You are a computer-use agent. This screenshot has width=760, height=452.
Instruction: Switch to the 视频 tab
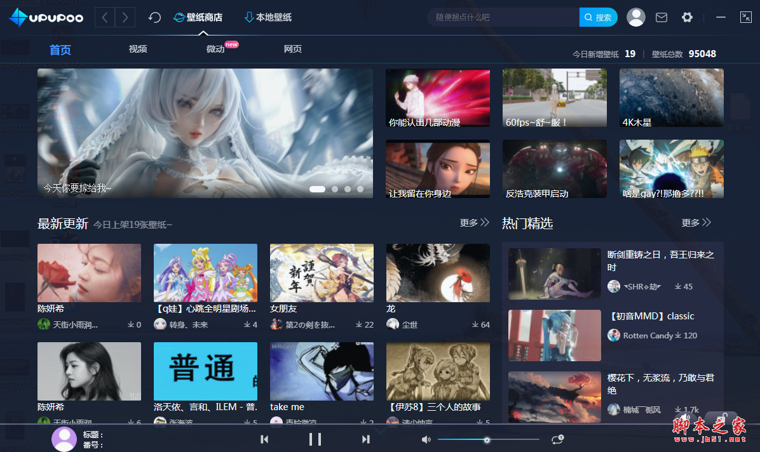click(x=137, y=49)
